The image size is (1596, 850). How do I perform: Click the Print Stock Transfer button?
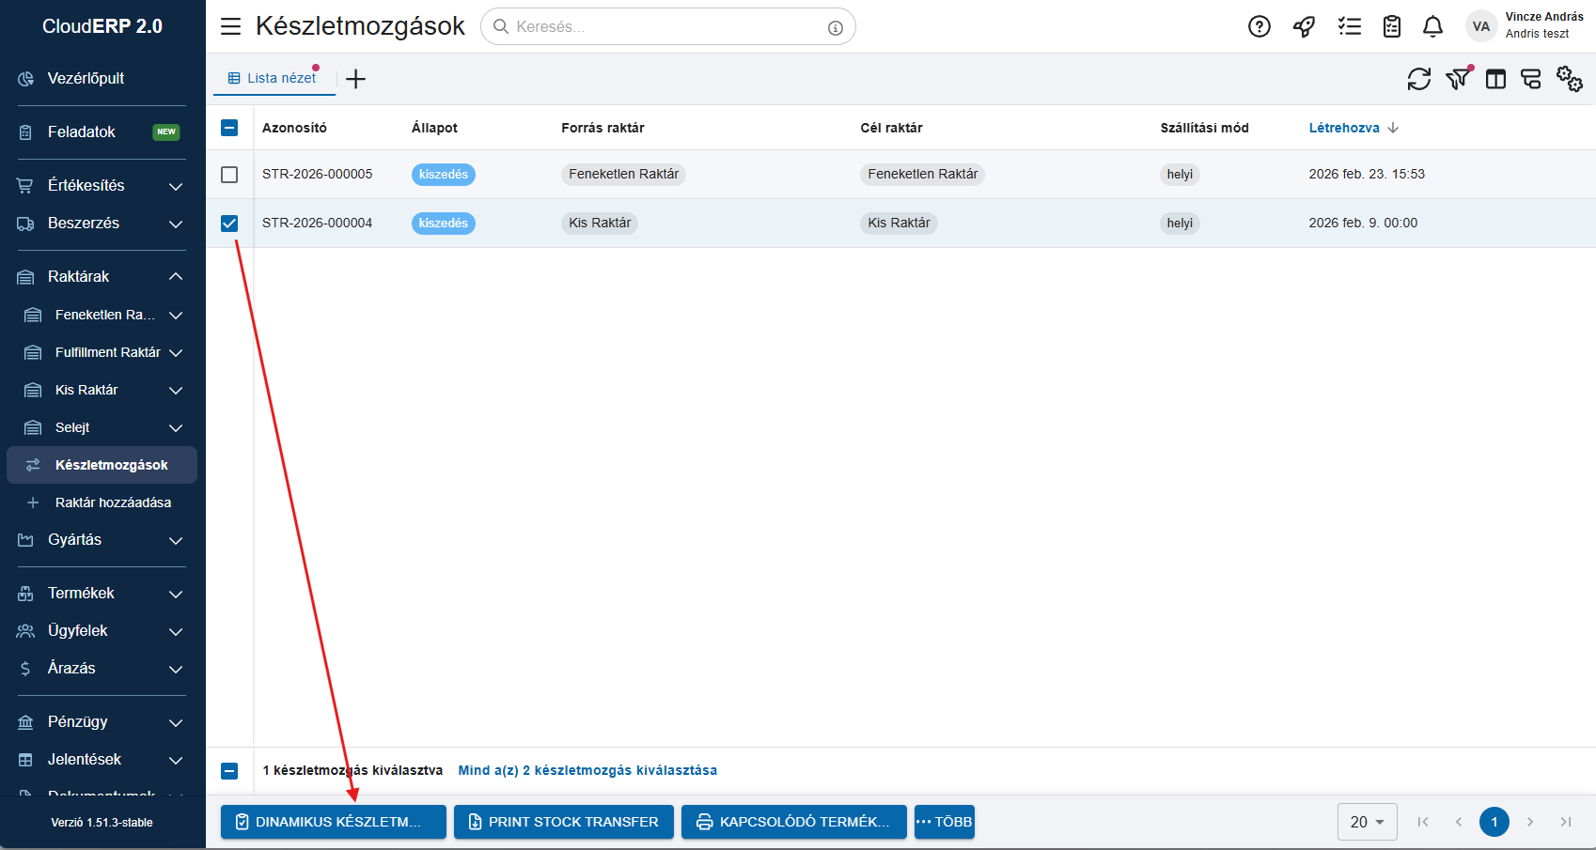[563, 822]
